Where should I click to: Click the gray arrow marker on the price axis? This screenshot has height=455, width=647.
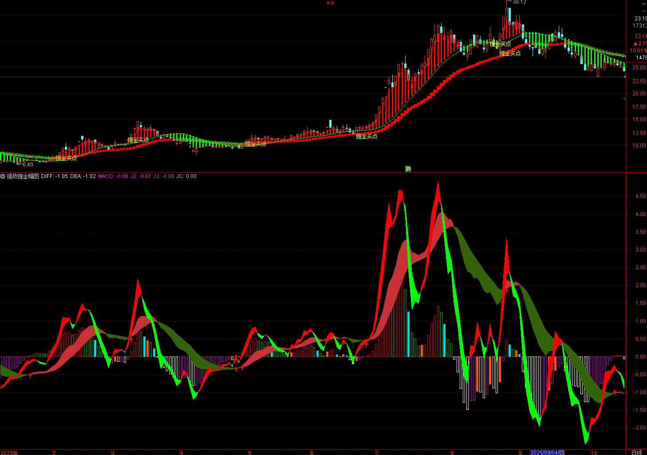tap(625, 77)
